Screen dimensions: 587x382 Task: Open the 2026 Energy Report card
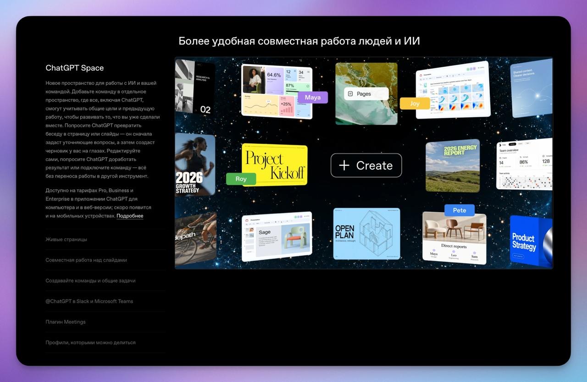coord(453,166)
